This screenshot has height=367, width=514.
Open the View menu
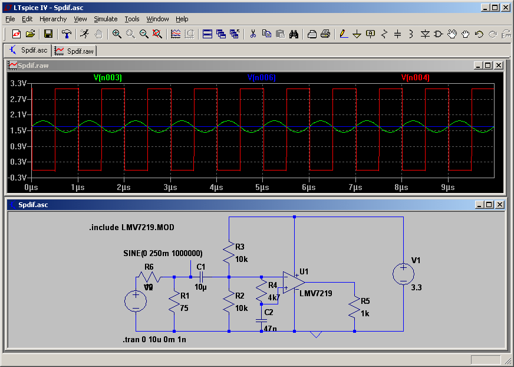tap(80, 19)
